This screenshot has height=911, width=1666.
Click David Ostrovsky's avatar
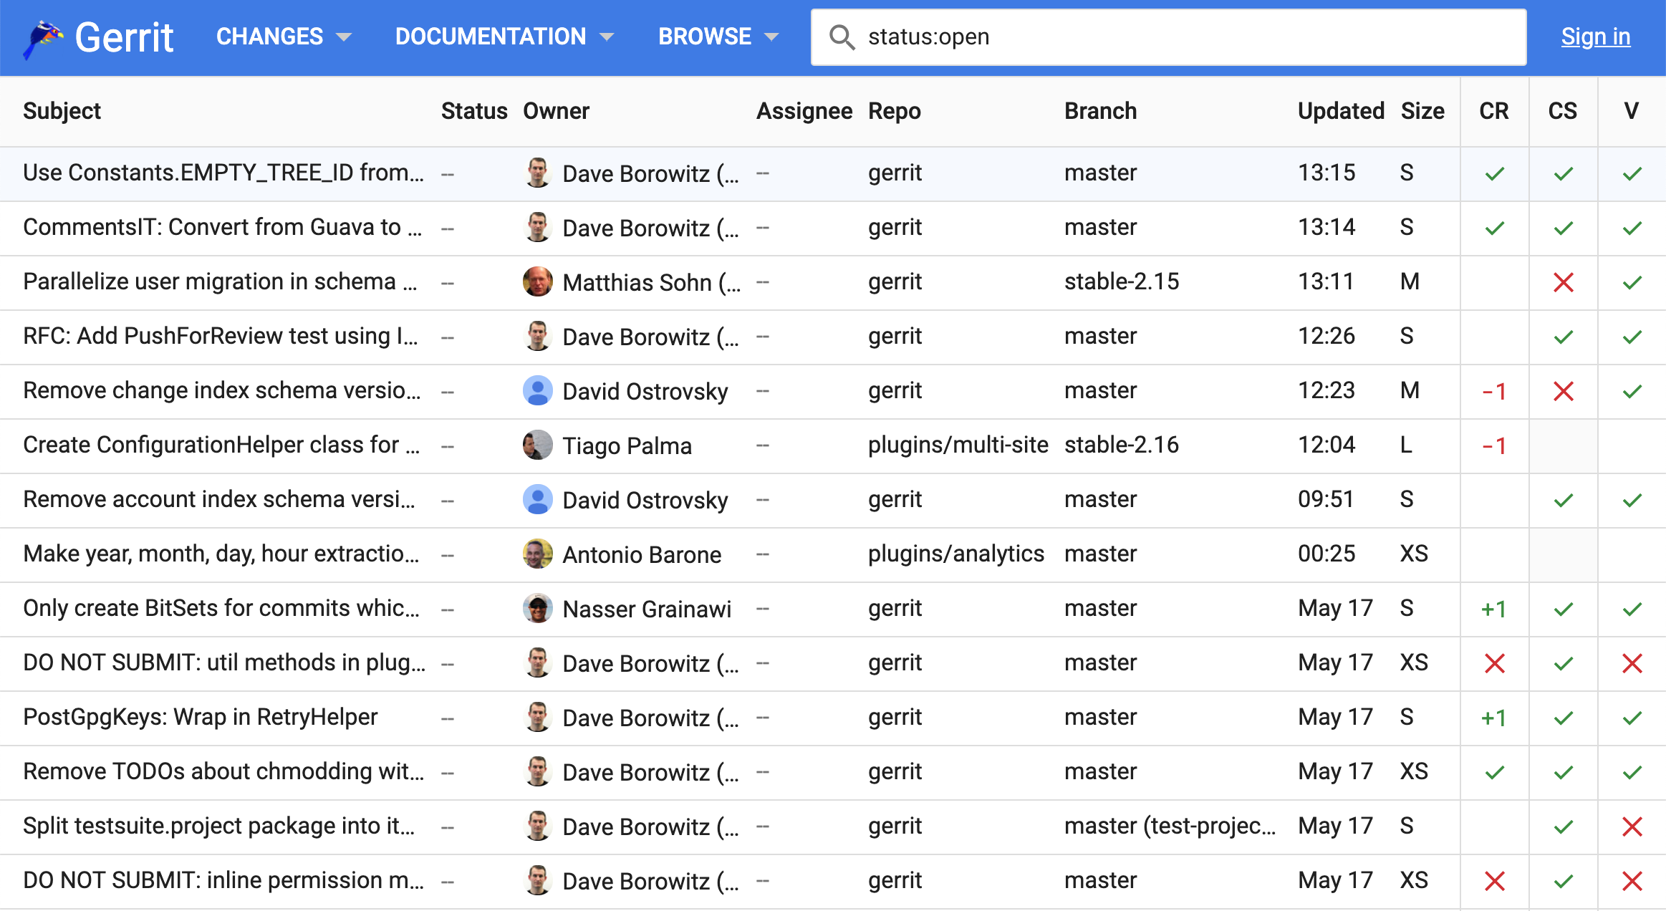pos(537,391)
